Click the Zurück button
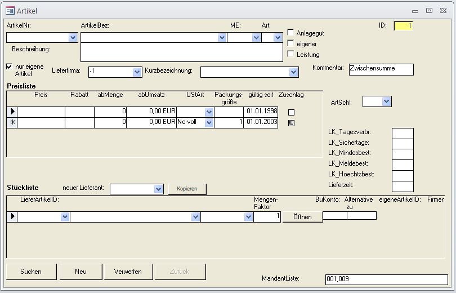This screenshot has width=456, height=293. tap(180, 272)
